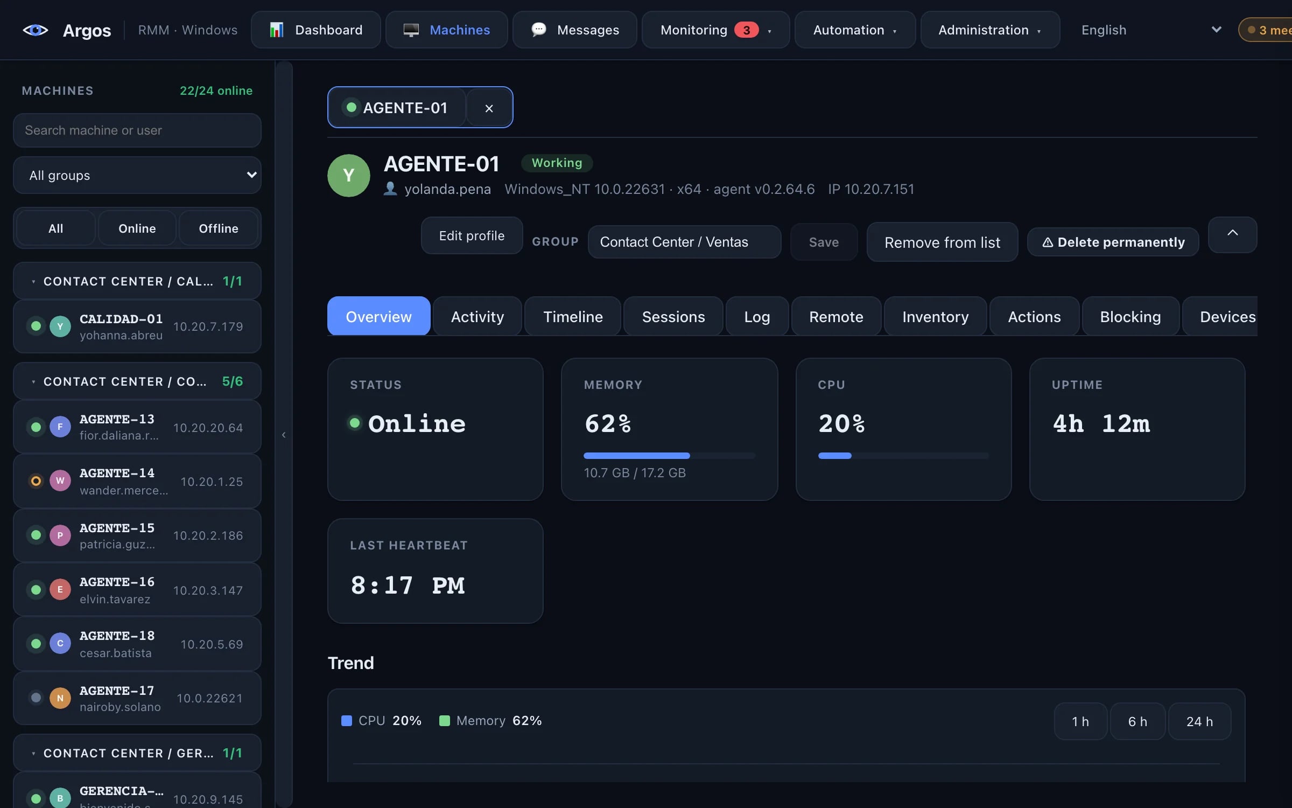
Task: Filter machine list to All
Action: tap(56, 228)
